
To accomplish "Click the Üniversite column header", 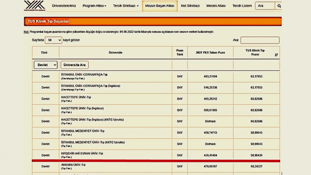I will point(115,53).
